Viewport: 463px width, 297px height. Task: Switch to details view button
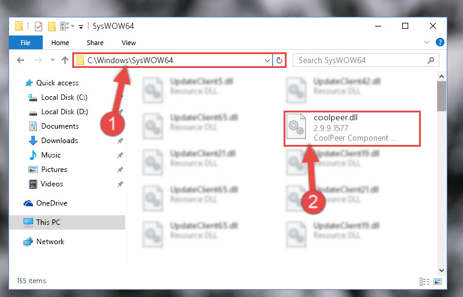pos(424,281)
